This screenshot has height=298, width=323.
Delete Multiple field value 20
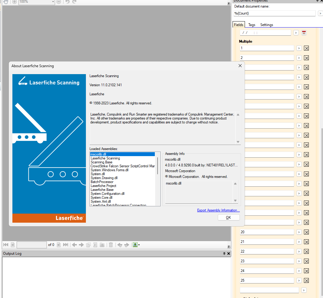307,232
